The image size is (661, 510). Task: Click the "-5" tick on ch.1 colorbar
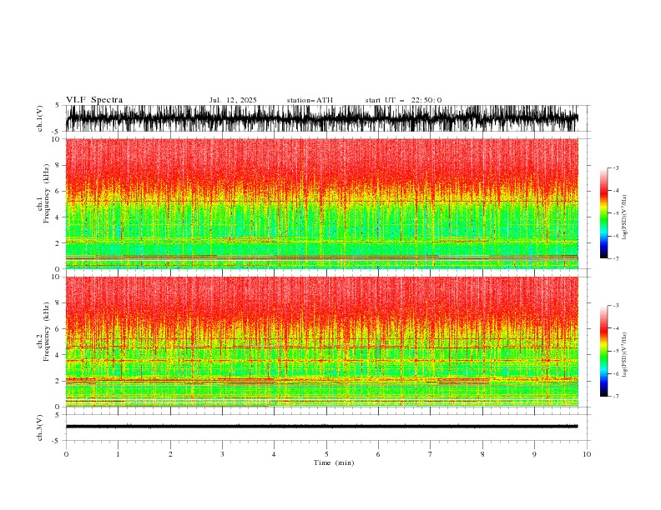(615, 213)
